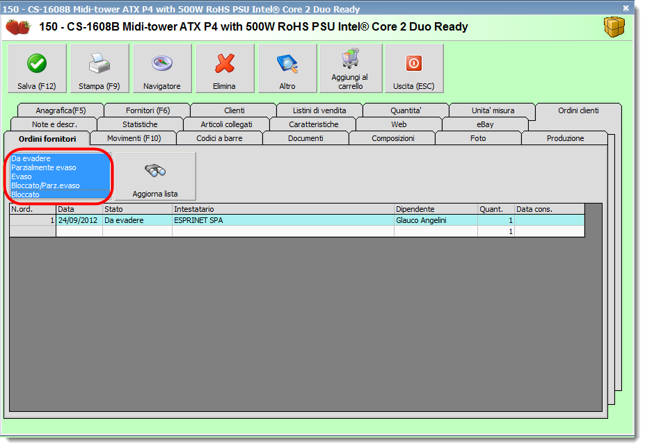This screenshot has height=448, width=645.
Task: Close the window with the X button
Action: point(626,8)
